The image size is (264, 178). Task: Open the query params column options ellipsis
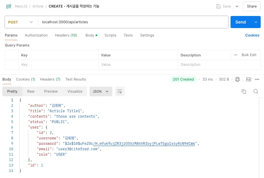[236, 55]
